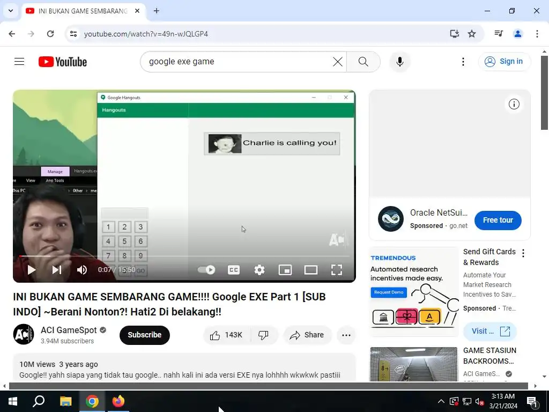Open Windows taskbar search
The width and height of the screenshot is (549, 412).
[39, 401]
